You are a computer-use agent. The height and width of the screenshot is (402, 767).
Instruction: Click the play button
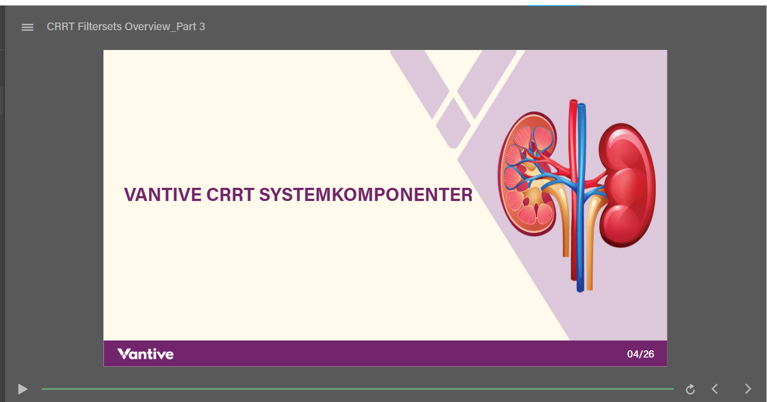pos(23,389)
